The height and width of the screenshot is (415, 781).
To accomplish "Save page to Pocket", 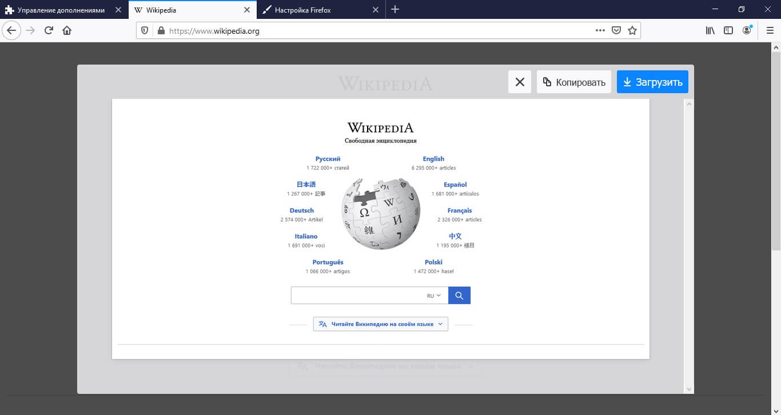I will click(x=616, y=30).
